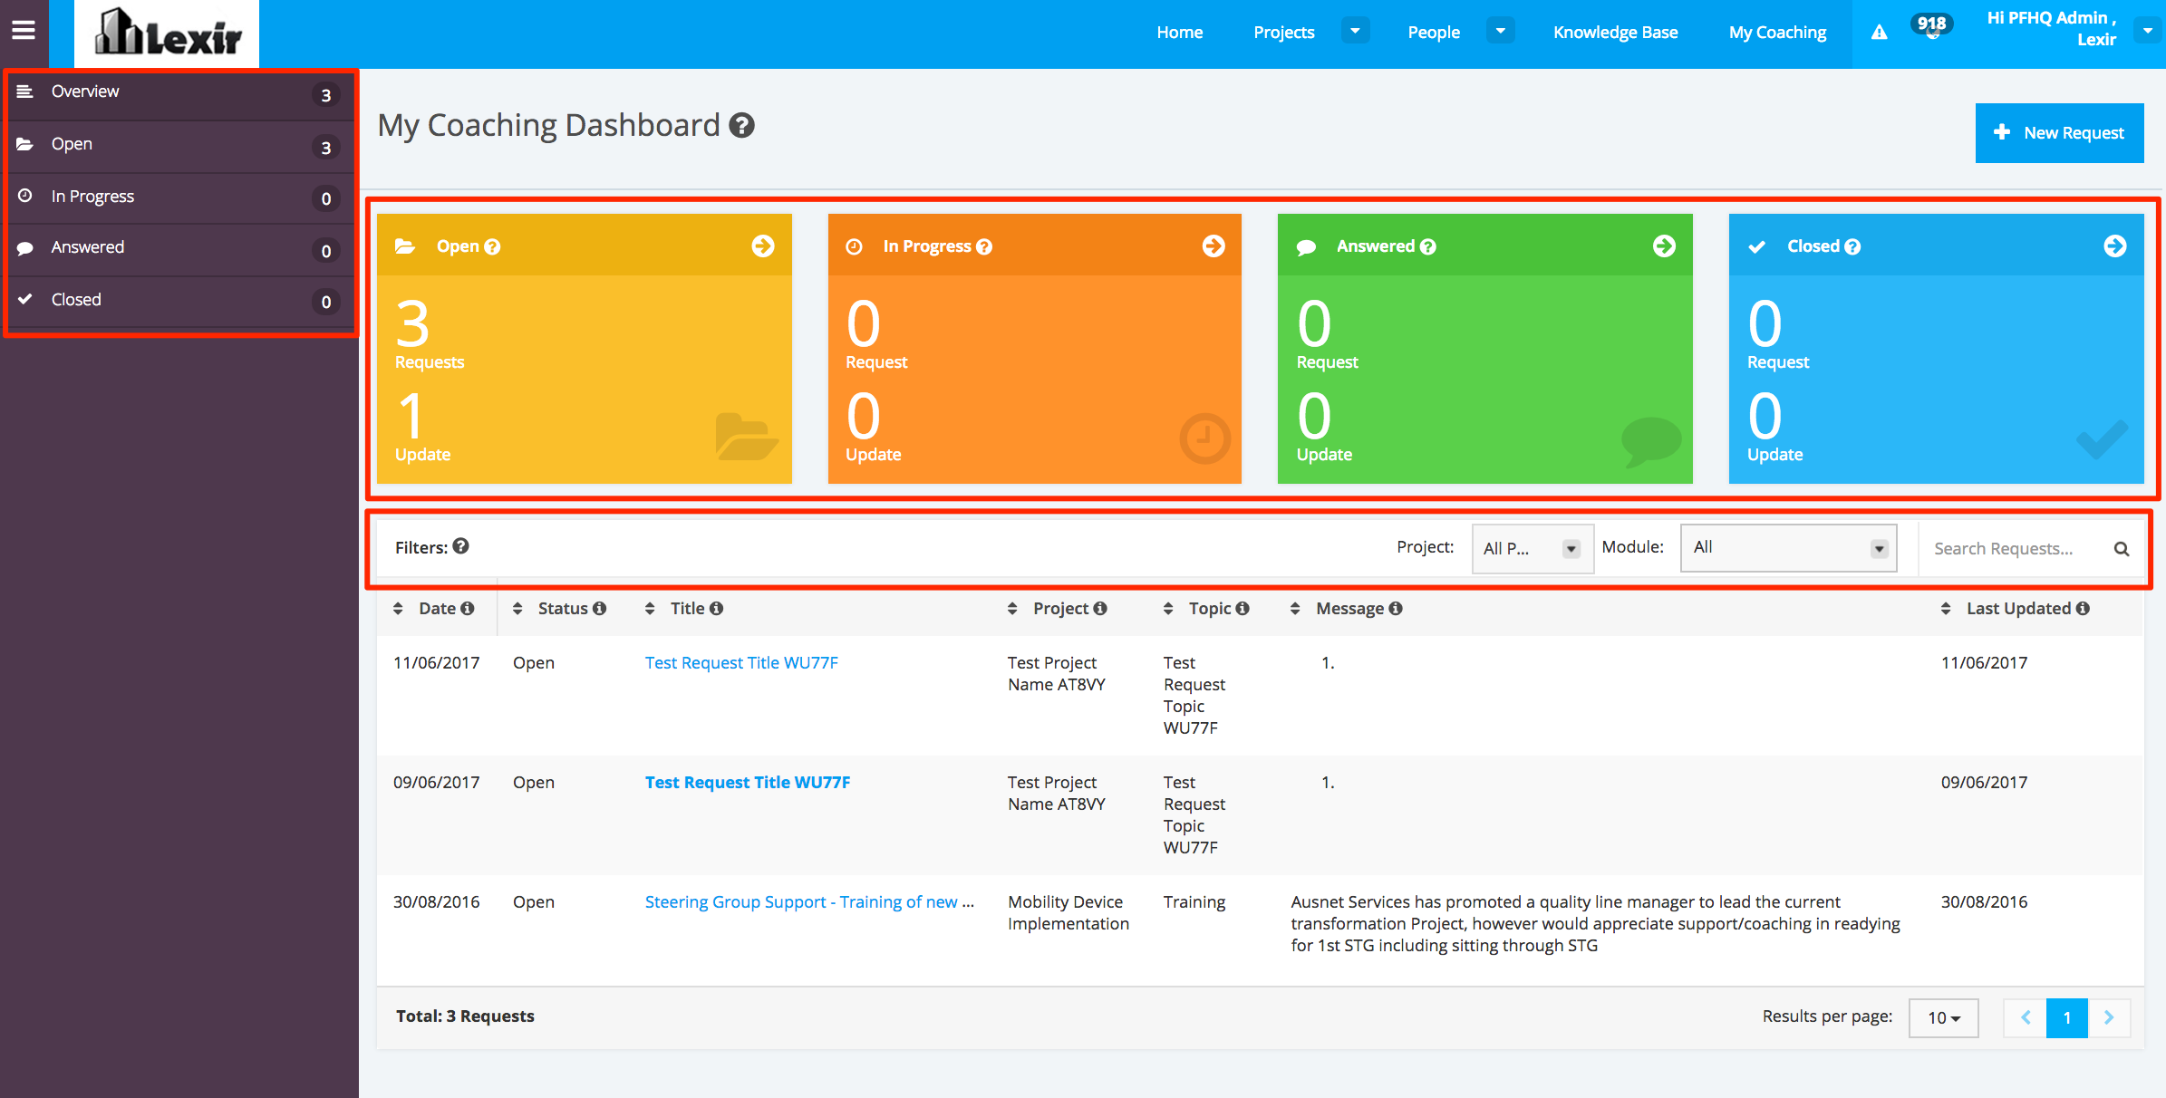
Task: Open the 918 notifications badge
Action: click(x=1931, y=25)
